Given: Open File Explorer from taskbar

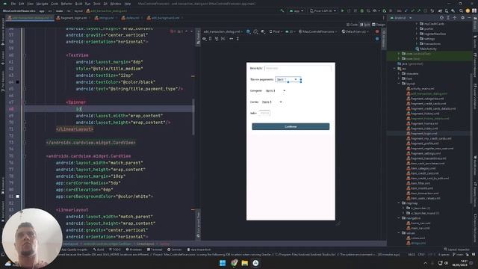Looking at the screenshot, I should click(244, 263).
